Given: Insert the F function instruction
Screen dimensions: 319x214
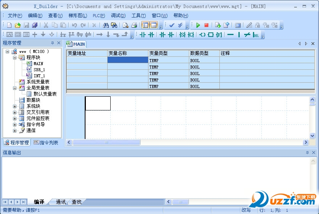Looking at the screenshot, I should tap(219, 35).
